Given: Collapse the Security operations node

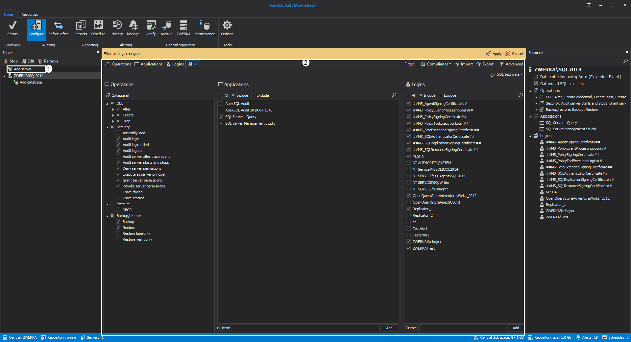Looking at the screenshot, I should pos(107,127).
